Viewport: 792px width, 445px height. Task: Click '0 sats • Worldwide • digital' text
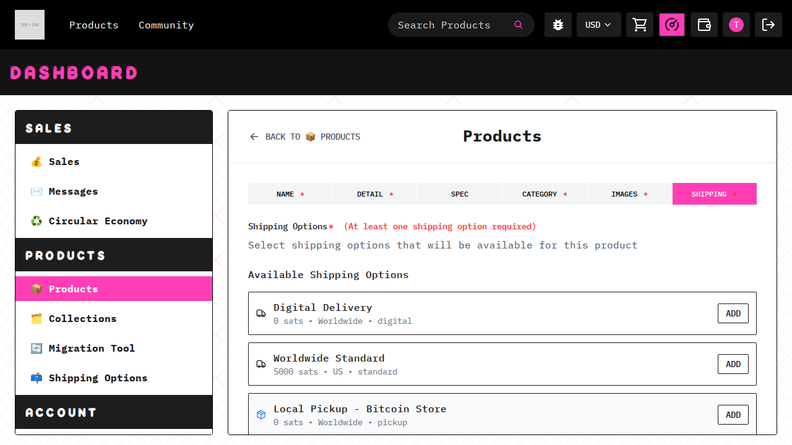pyautogui.click(x=343, y=321)
